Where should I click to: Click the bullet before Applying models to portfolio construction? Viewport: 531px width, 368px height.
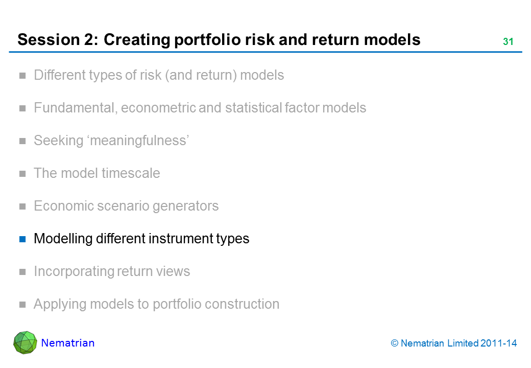click(22, 305)
